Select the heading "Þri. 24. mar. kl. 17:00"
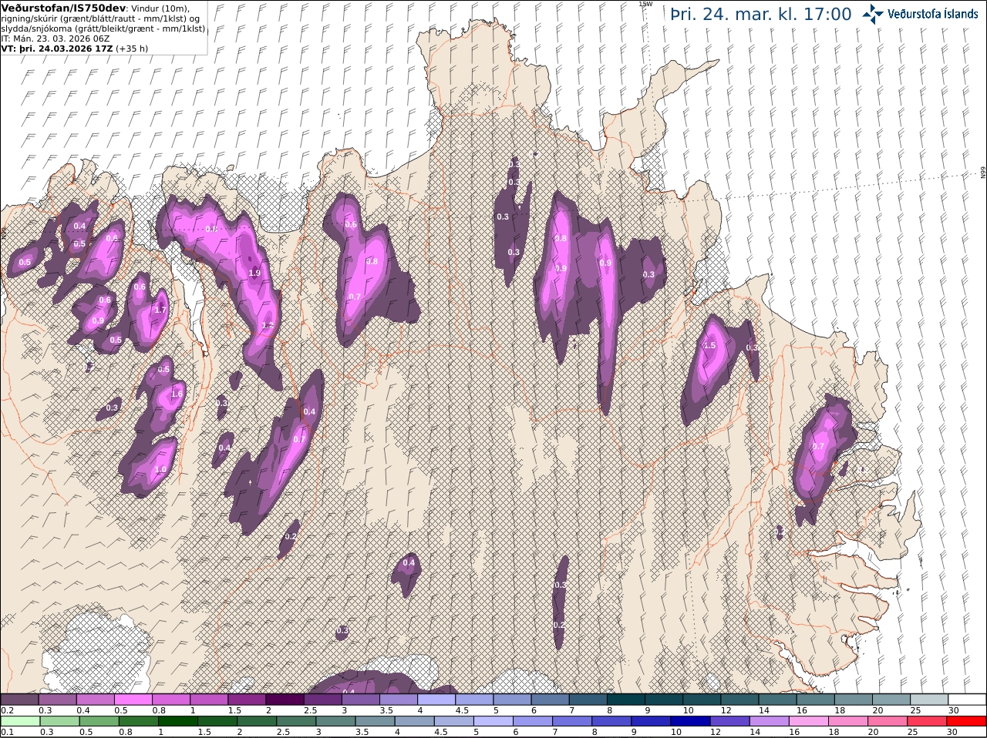This screenshot has width=987, height=738. coord(761,14)
